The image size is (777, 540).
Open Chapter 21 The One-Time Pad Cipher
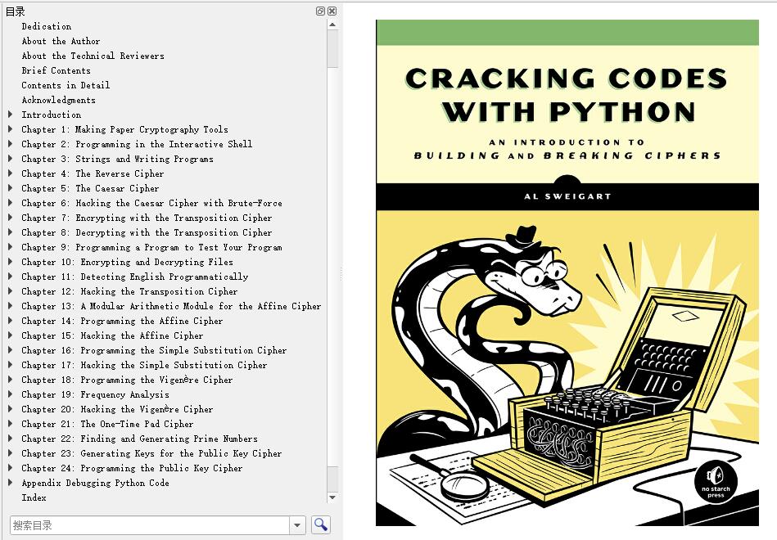(x=107, y=424)
